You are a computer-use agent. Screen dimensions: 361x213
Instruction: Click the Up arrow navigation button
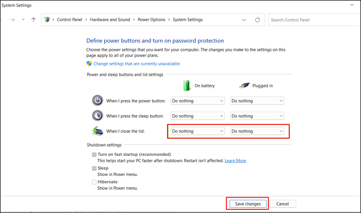click(x=34, y=20)
